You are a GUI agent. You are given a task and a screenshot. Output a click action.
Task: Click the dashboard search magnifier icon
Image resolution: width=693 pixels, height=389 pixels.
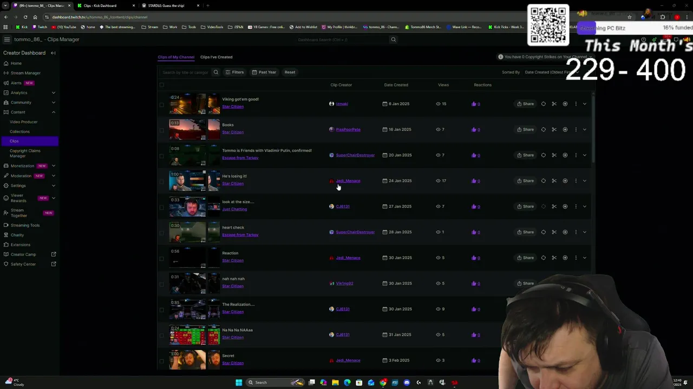394,39
